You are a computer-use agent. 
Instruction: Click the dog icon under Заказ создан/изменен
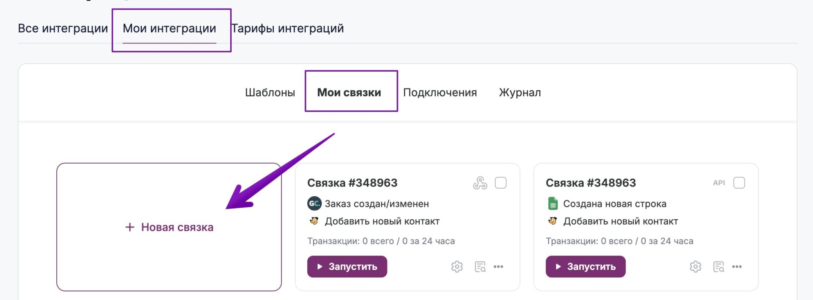[314, 221]
